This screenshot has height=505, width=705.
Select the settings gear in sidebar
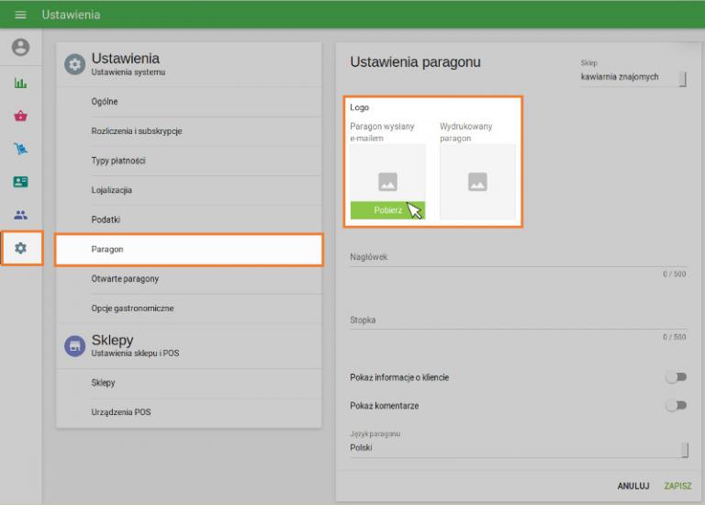click(x=20, y=248)
